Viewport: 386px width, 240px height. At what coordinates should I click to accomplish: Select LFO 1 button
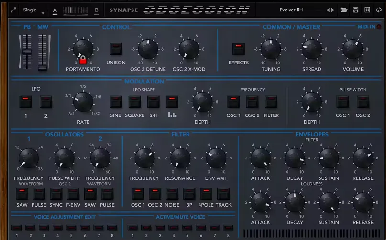[x=26, y=102]
